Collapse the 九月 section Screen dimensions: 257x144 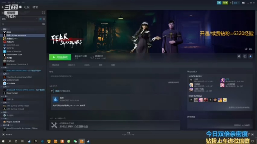tap(2, 74)
